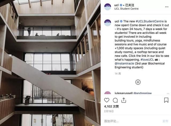The width and height of the screenshot is (171, 126).
Task: Click the UCL avatar beside the caption
Action: pos(108,23)
